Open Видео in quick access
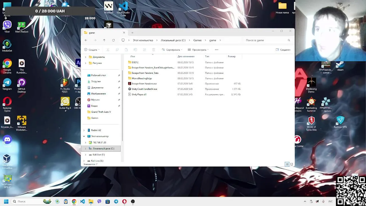366x206 pixels. (94, 106)
